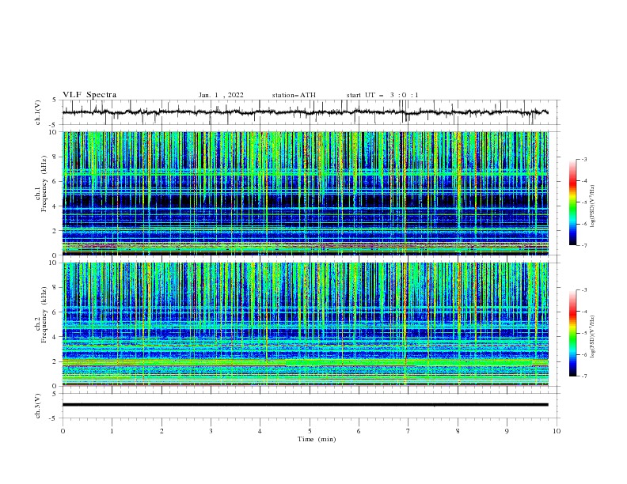Image resolution: width=627 pixels, height=484 pixels.
Task: Click the "-4" label on ch.2 color bar
Action: point(583,312)
